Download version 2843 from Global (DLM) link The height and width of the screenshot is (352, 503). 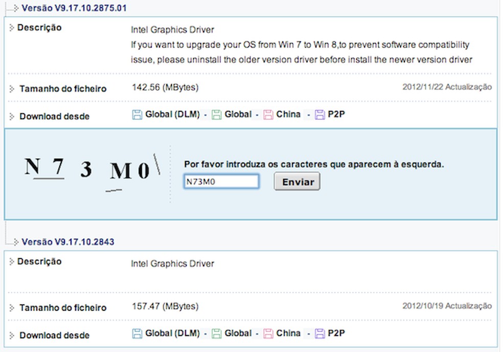(173, 333)
